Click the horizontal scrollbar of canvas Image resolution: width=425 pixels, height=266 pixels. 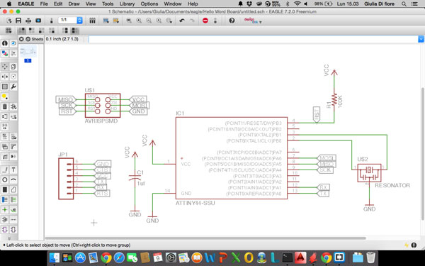(x=205, y=238)
